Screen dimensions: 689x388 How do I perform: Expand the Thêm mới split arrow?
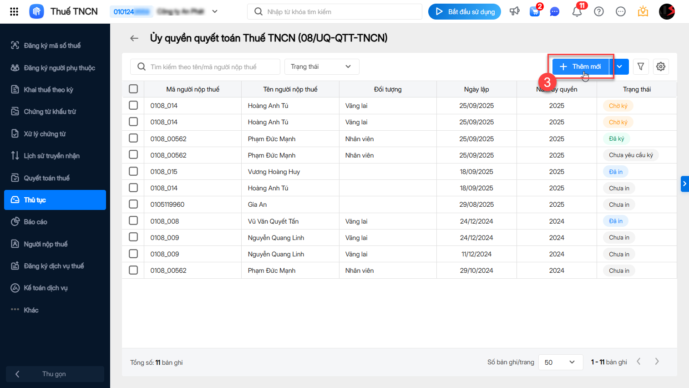pos(619,66)
